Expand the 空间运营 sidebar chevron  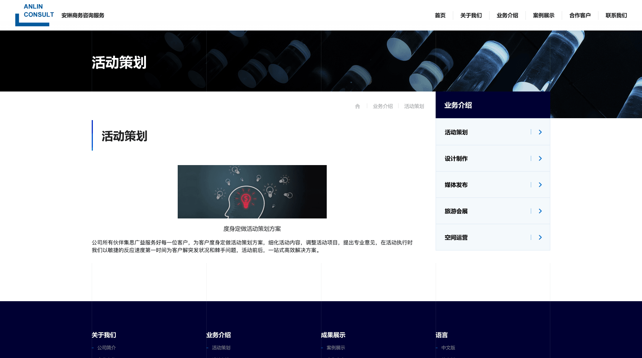[540, 237]
